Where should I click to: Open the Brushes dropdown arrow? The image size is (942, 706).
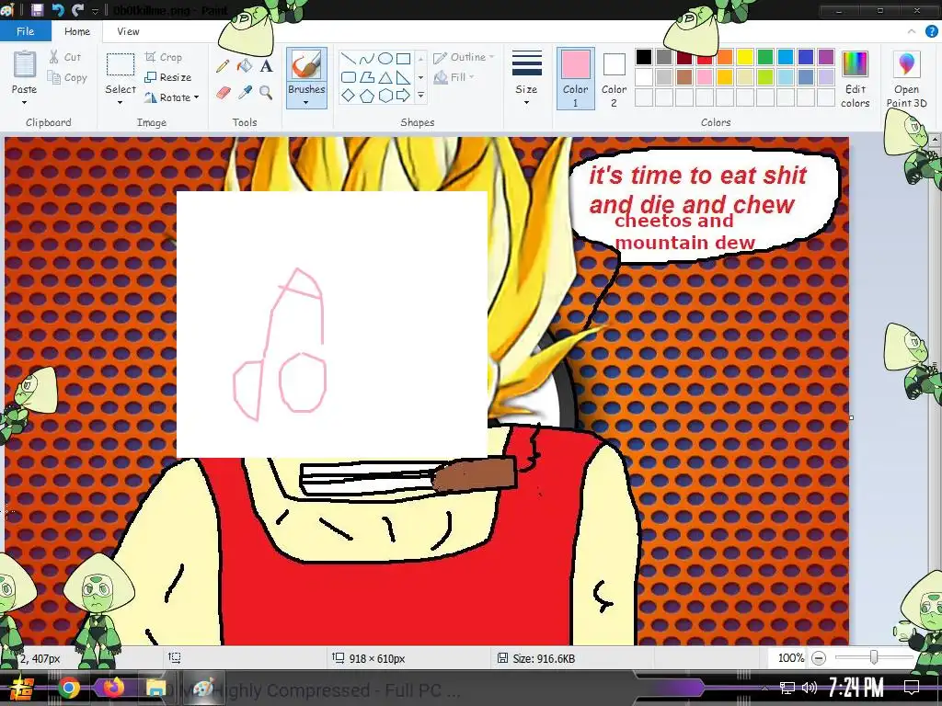click(306, 103)
